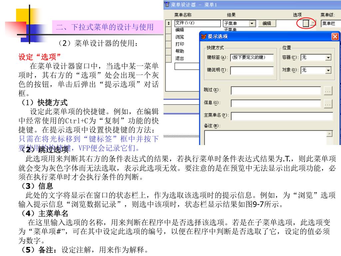The image size is (341, 256).
Task: Select the 打印 menu row
Action: pyautogui.click(x=179, y=44)
